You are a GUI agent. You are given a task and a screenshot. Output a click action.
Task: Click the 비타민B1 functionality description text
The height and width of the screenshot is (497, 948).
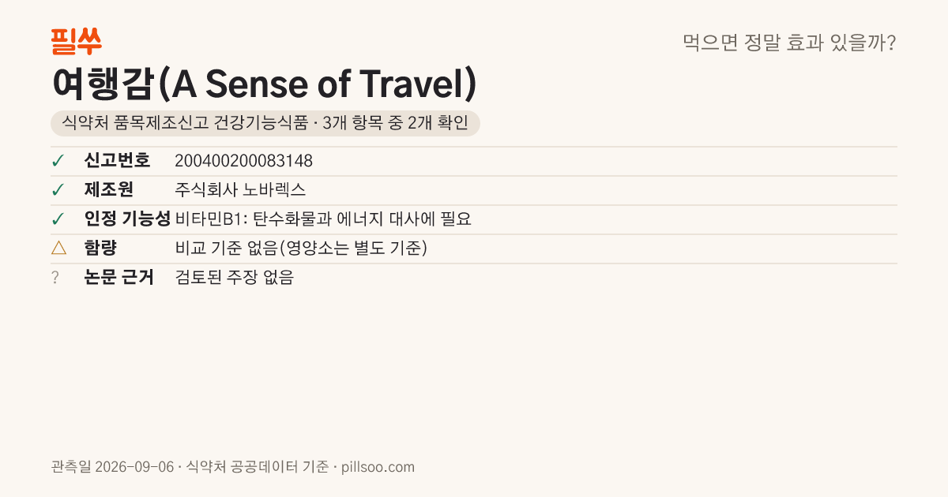[323, 219]
